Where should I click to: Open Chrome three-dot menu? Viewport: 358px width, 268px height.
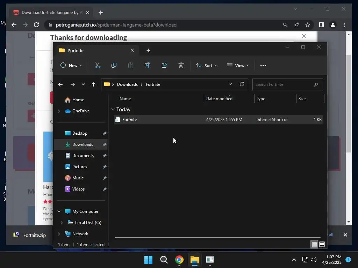(344, 25)
